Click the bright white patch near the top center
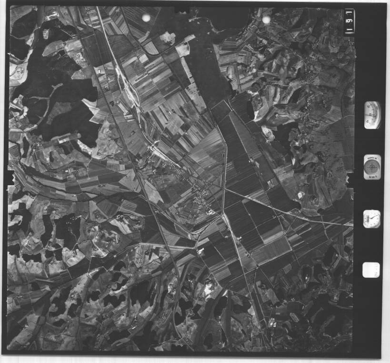Image resolution: width=390 pixels, height=363 pixels. pos(168,38)
